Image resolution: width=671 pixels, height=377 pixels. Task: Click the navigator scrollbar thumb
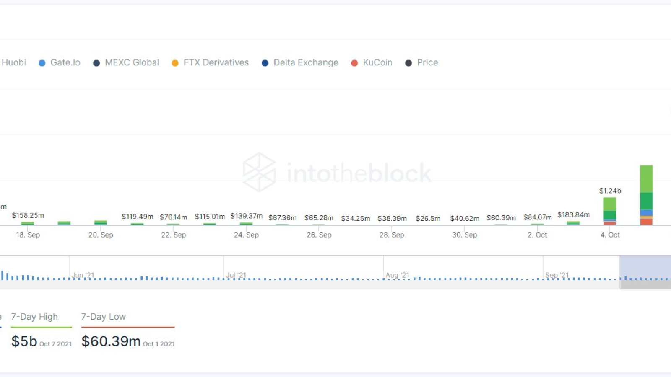pyautogui.click(x=645, y=284)
